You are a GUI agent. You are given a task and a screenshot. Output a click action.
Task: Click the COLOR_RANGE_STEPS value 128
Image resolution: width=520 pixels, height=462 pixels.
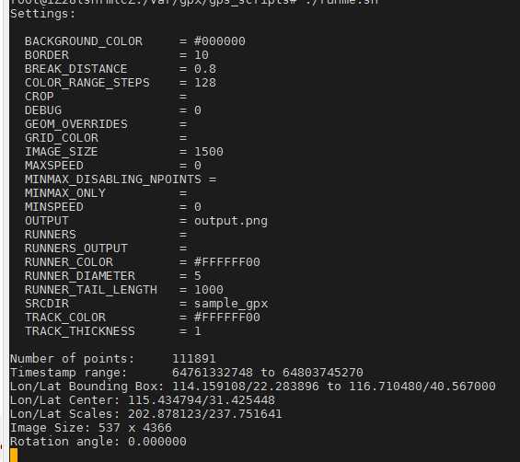click(205, 83)
